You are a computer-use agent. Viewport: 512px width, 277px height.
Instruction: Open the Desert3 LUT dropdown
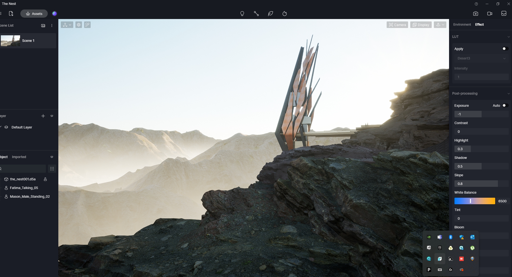pyautogui.click(x=481, y=58)
